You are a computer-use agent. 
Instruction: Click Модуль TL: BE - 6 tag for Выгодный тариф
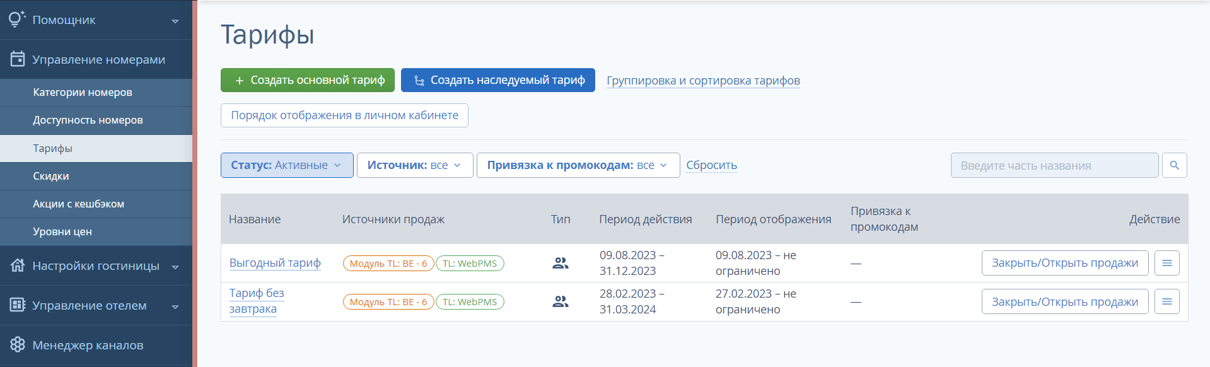(x=388, y=264)
